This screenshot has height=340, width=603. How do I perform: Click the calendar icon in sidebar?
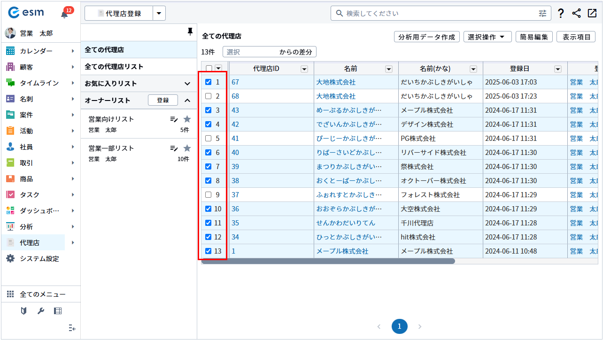[10, 51]
